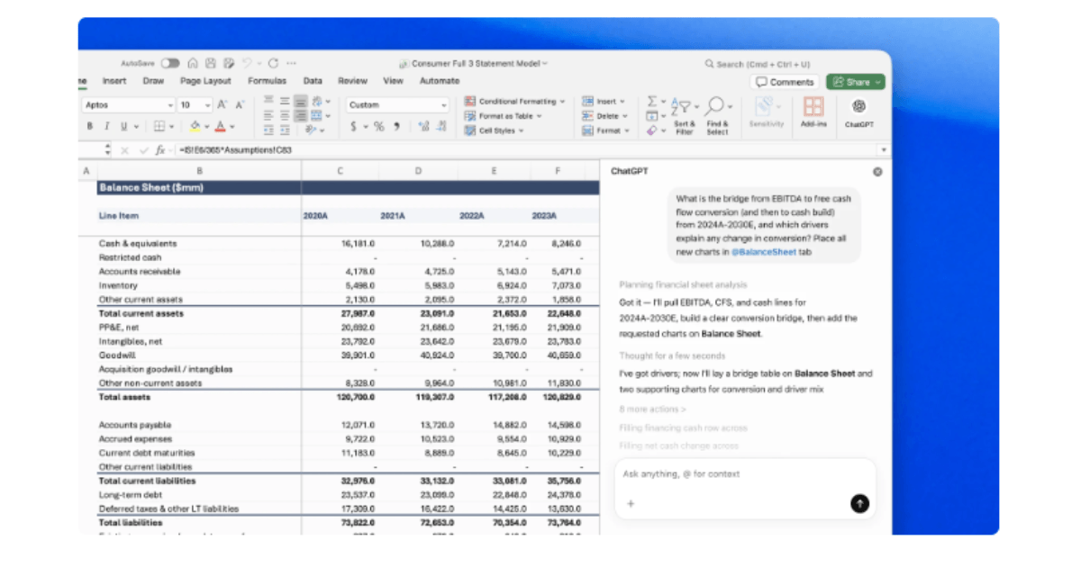Send the ChatGPT message with arrow button

click(859, 504)
